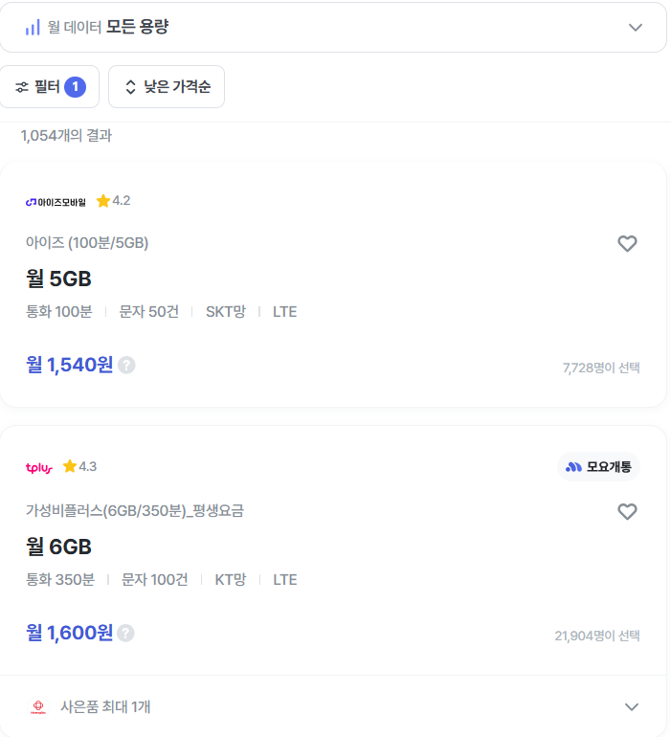Click the 모요개통 badge
This screenshot has width=671, height=737.
(598, 467)
